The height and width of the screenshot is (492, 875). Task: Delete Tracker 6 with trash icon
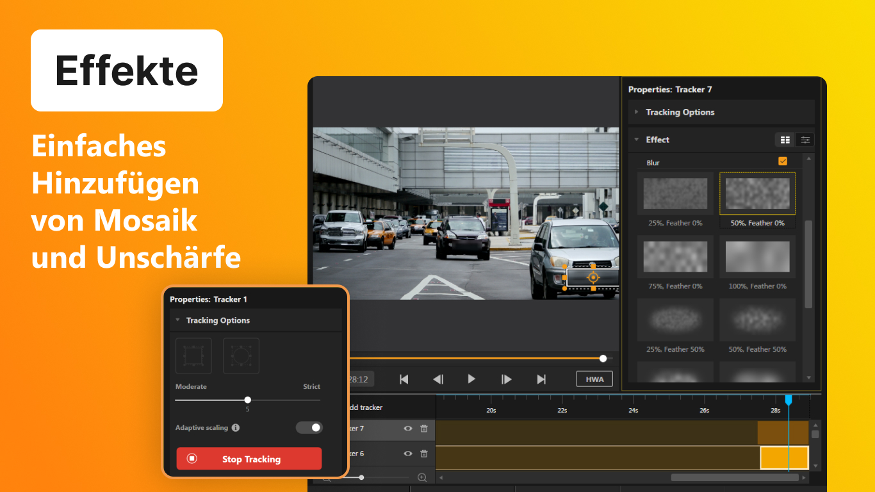(x=423, y=454)
